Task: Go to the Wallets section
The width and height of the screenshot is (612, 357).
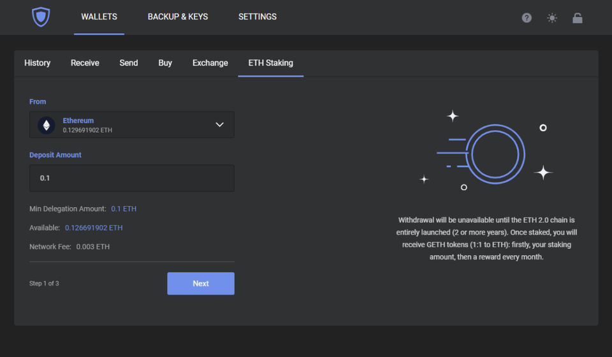Action: [99, 17]
